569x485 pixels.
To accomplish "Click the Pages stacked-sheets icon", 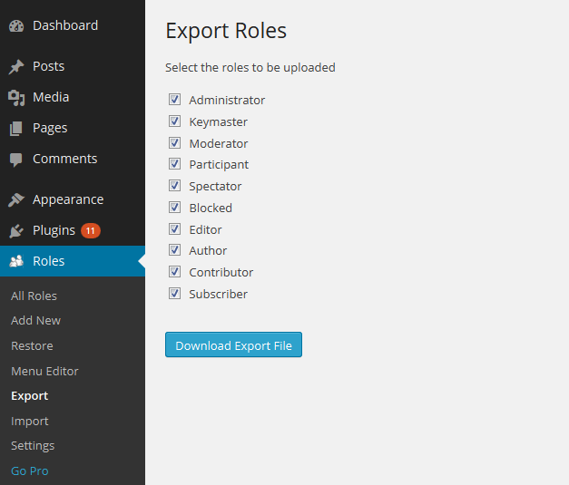I will click(x=16, y=129).
